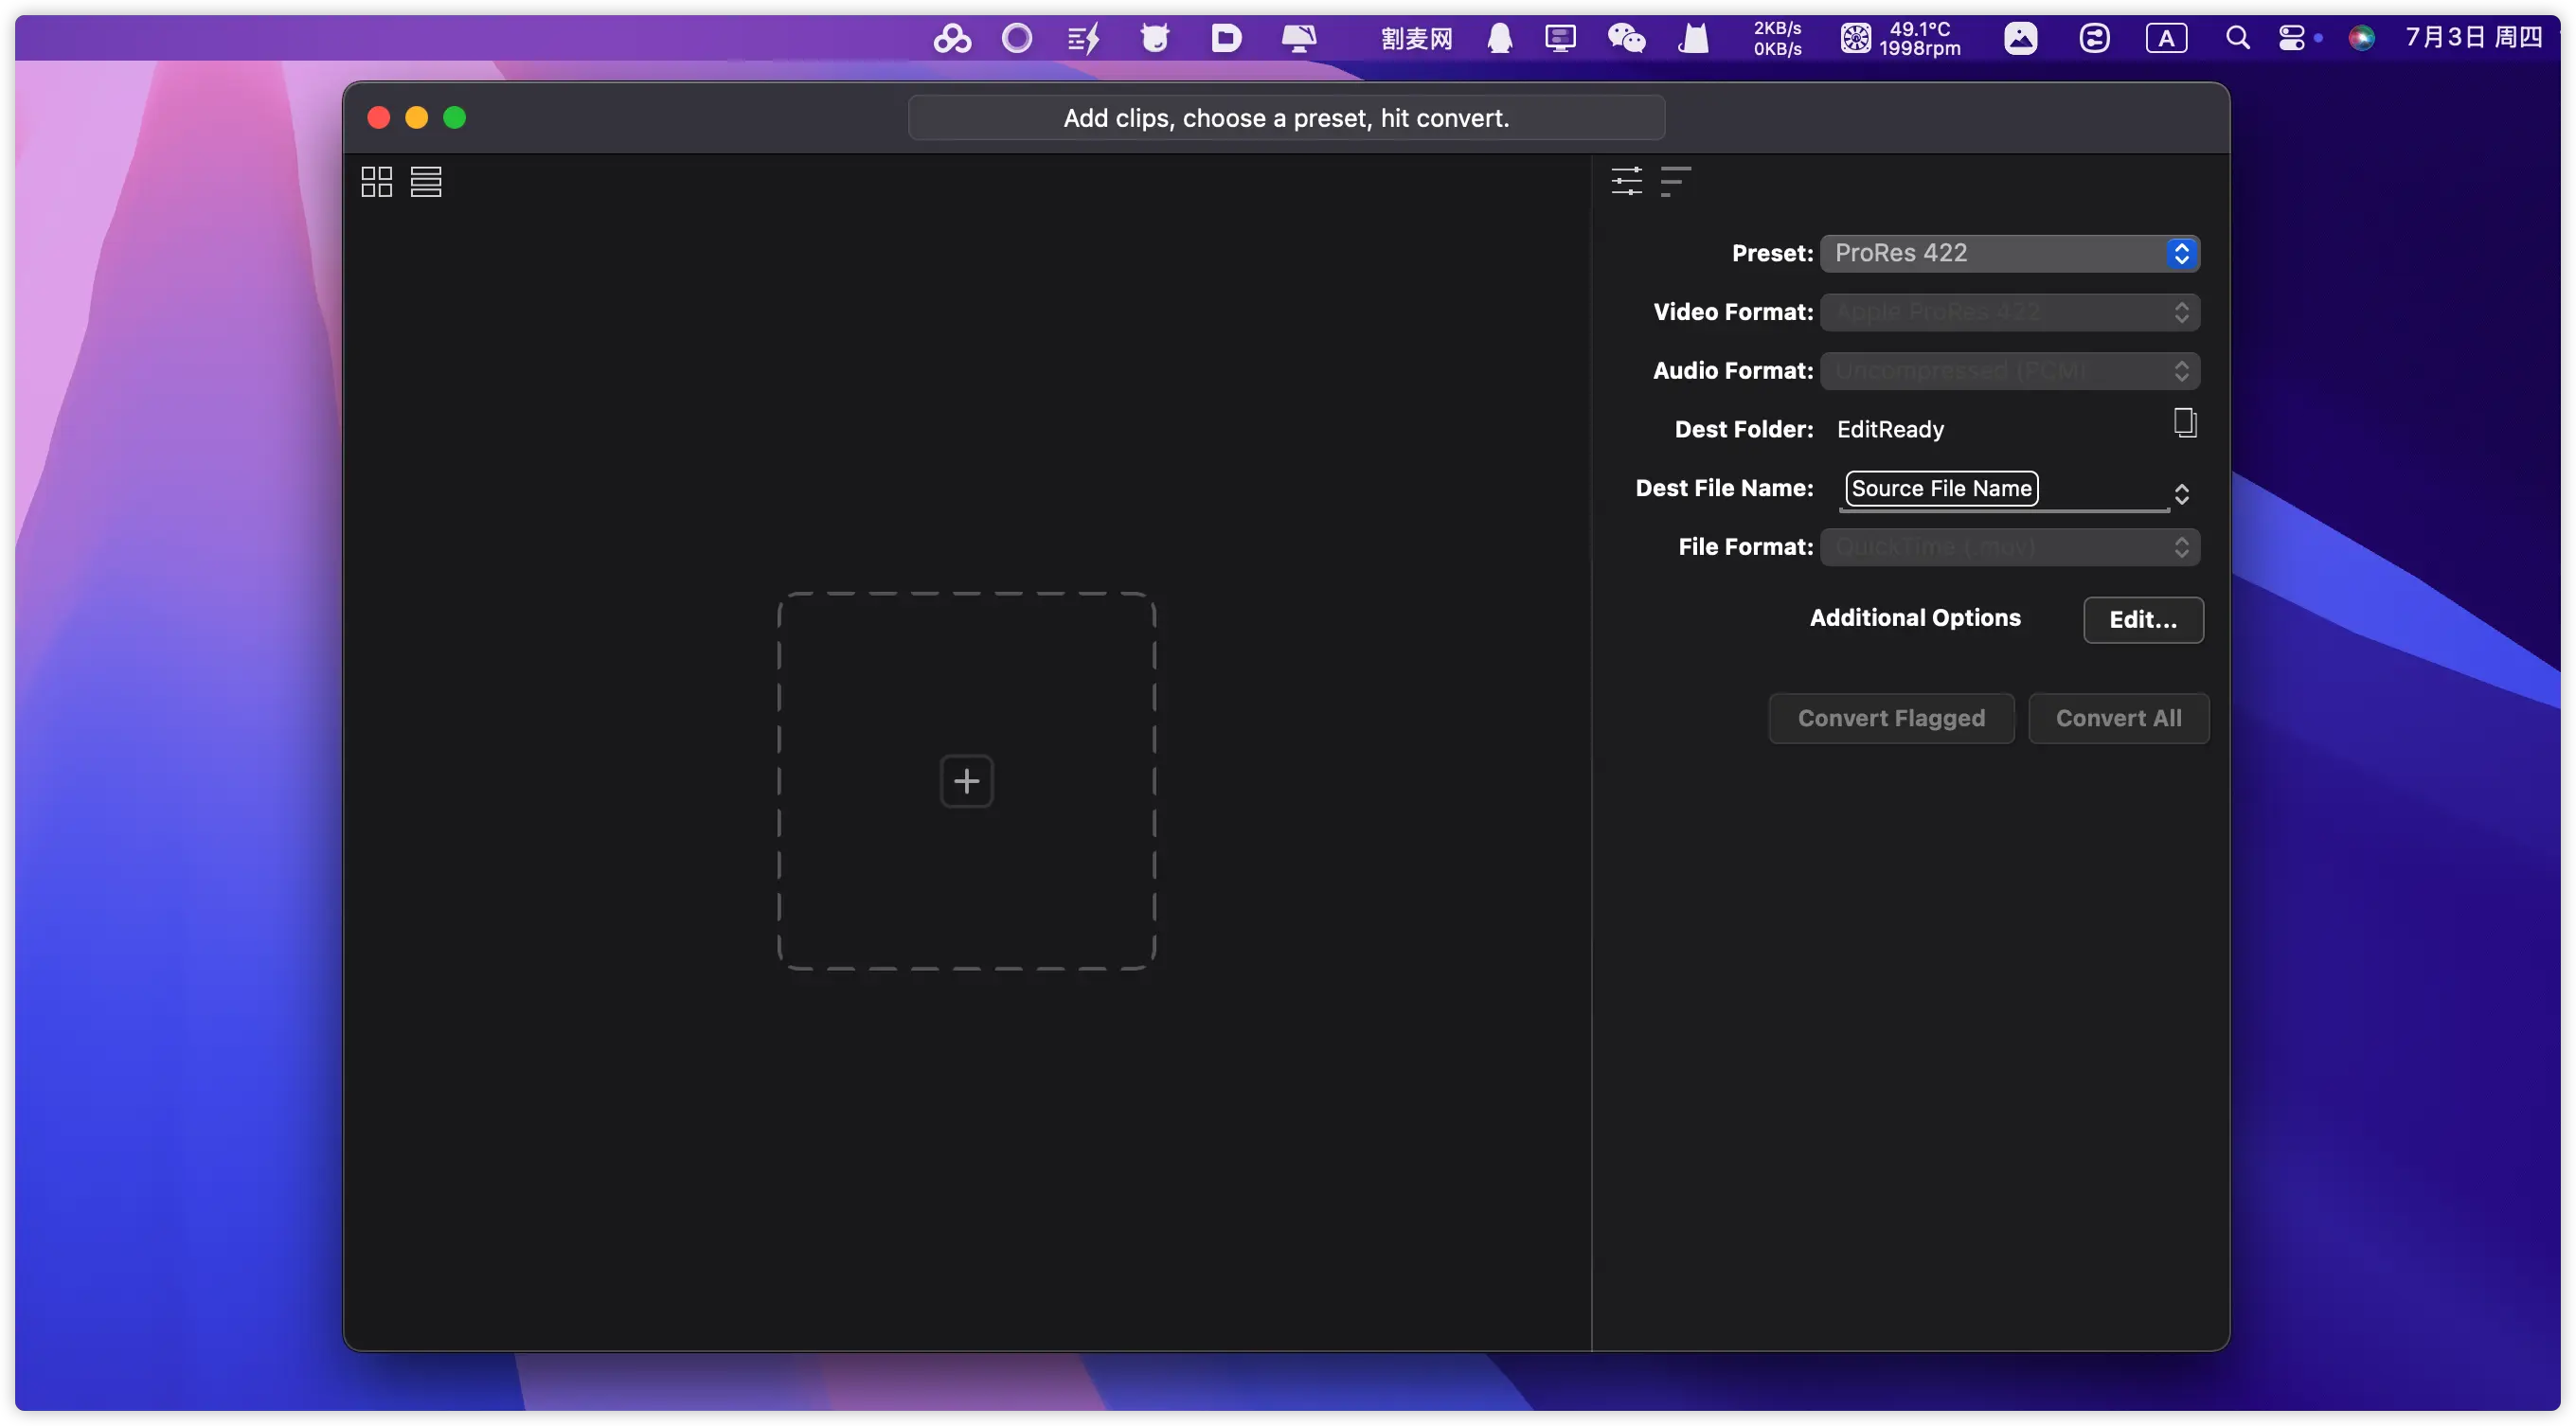This screenshot has width=2576, height=1426.
Task: Click the Source File Name token
Action: coord(1941,488)
